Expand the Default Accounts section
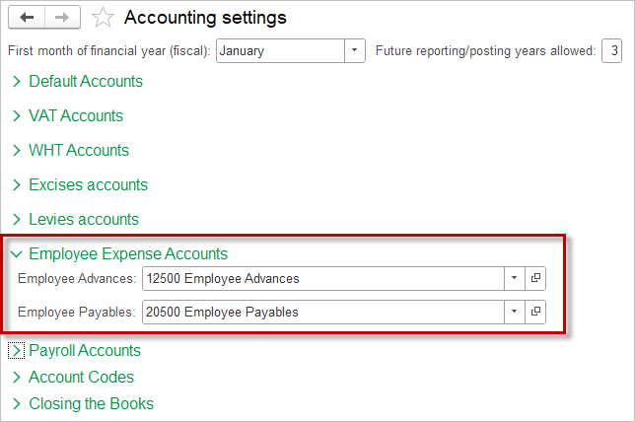 78,82
